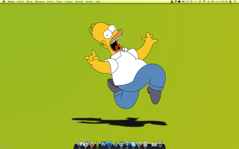The width and height of the screenshot is (239, 149).
Task: Click the 'Gorillaz' artist text on desktop
Action: pos(4,148)
